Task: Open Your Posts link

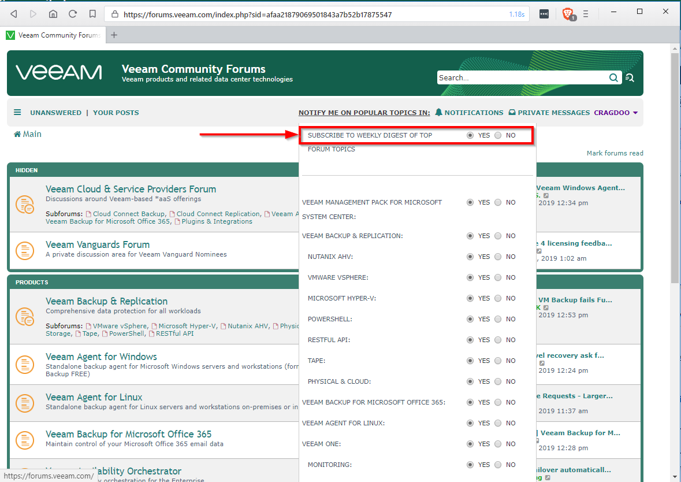Action: click(x=116, y=113)
